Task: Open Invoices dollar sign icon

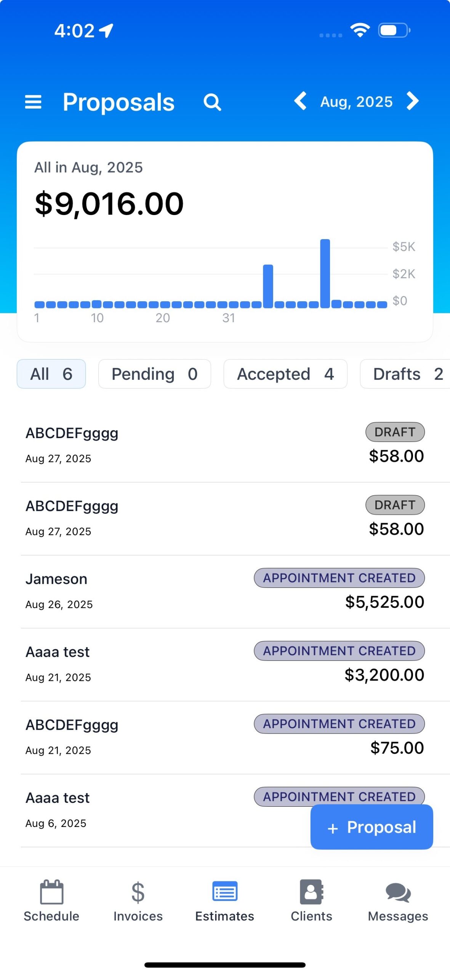Action: tap(138, 892)
